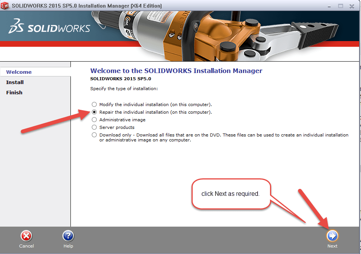Choose the Administrative image radio button
Viewport: 361px width, 254px height.
(94, 119)
